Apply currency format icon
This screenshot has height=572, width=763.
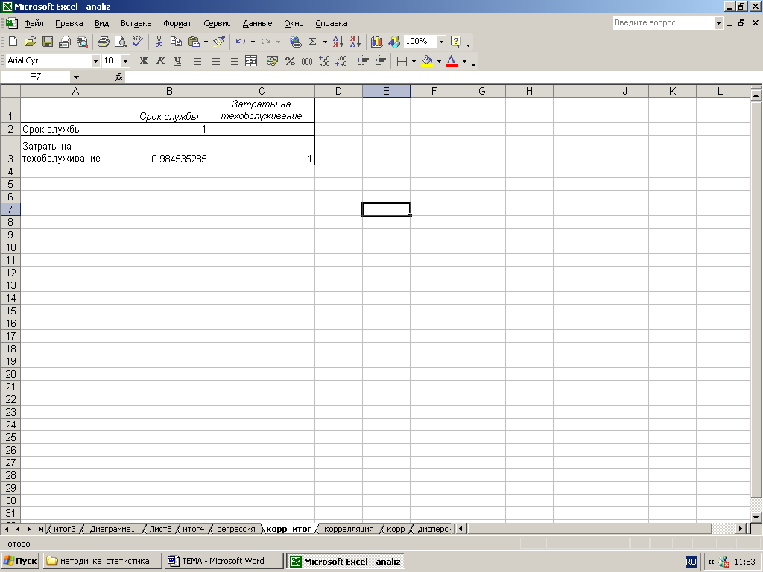[x=272, y=61]
